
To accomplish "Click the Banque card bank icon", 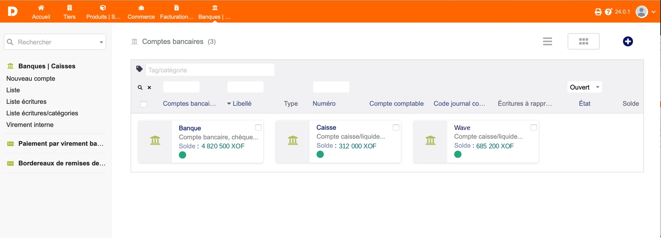I will pos(155,140).
